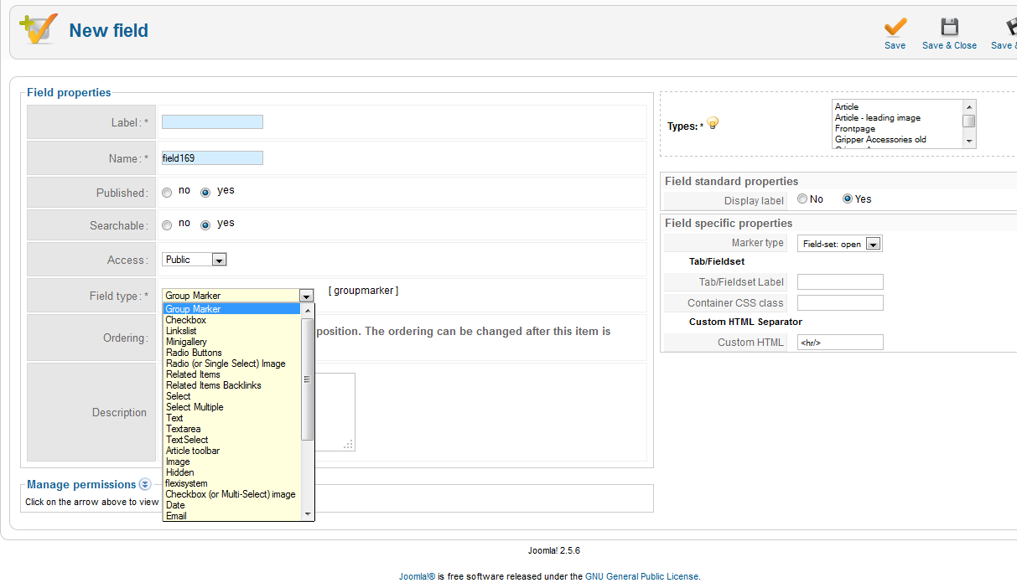This screenshot has width=1017, height=588.
Task: Click the New field header icon
Action: point(39,29)
